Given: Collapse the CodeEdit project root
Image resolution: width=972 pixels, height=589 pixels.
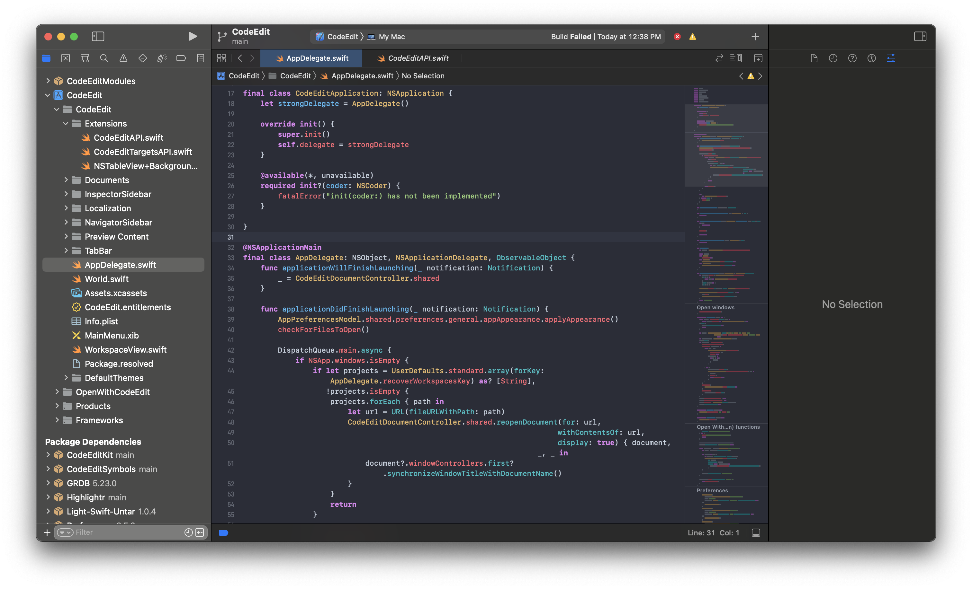Looking at the screenshot, I should pos(48,95).
